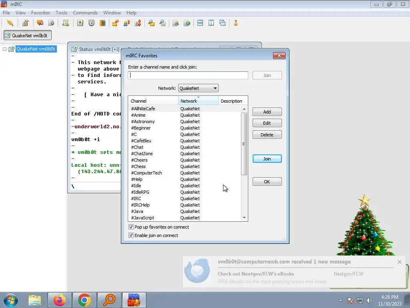The height and width of the screenshot is (308, 410).
Task: Click the DCC Send file icon
Action: pos(115,23)
